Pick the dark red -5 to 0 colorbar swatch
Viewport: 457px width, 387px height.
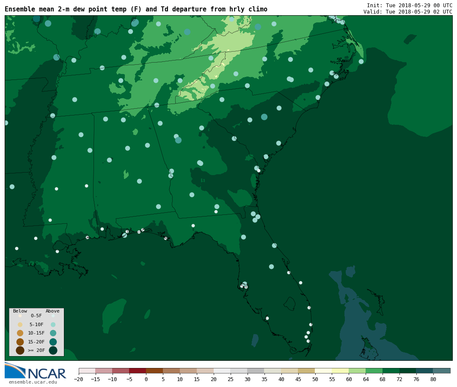click(138, 371)
